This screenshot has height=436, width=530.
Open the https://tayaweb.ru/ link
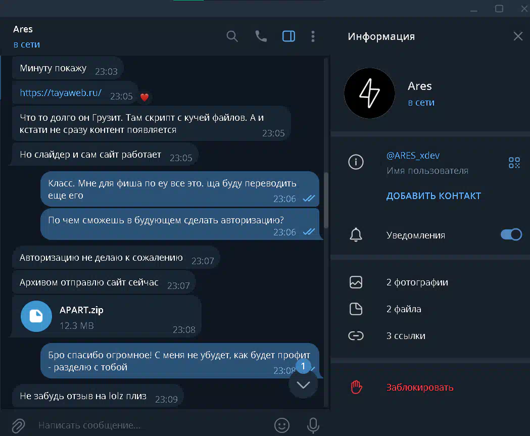61,92
